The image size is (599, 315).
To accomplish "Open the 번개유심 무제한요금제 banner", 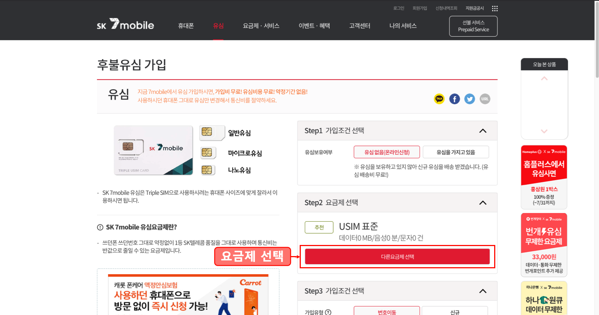I will 544,245.
